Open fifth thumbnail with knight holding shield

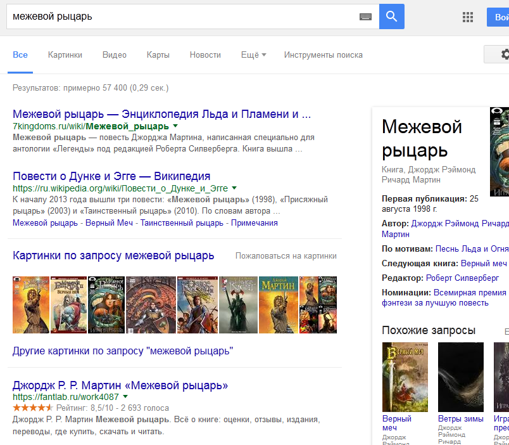[198, 305]
